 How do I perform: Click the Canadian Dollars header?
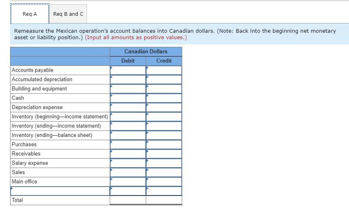pyautogui.click(x=146, y=52)
